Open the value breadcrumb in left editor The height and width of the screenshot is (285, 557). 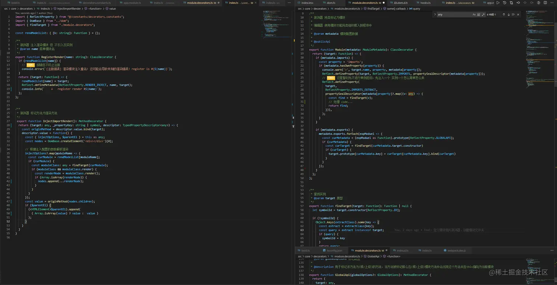coord(111,8)
